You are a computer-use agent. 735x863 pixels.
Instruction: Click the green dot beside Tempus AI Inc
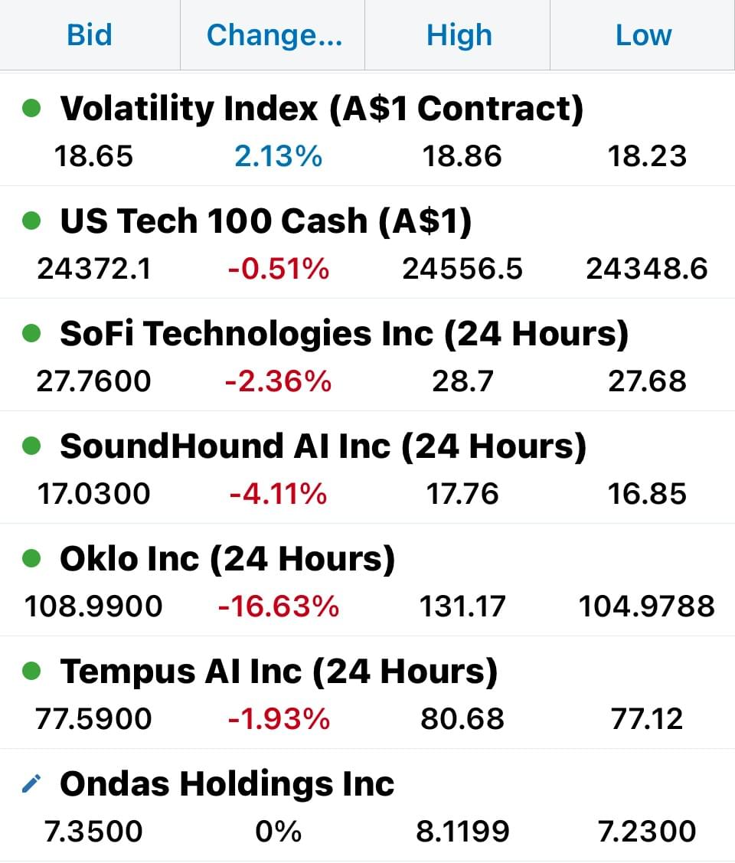point(31,670)
